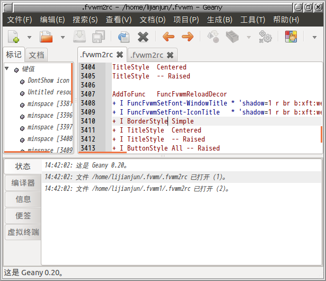Click the editor vertical scrollbar marker
This screenshot has height=281, width=326.
(x=321, y=134)
